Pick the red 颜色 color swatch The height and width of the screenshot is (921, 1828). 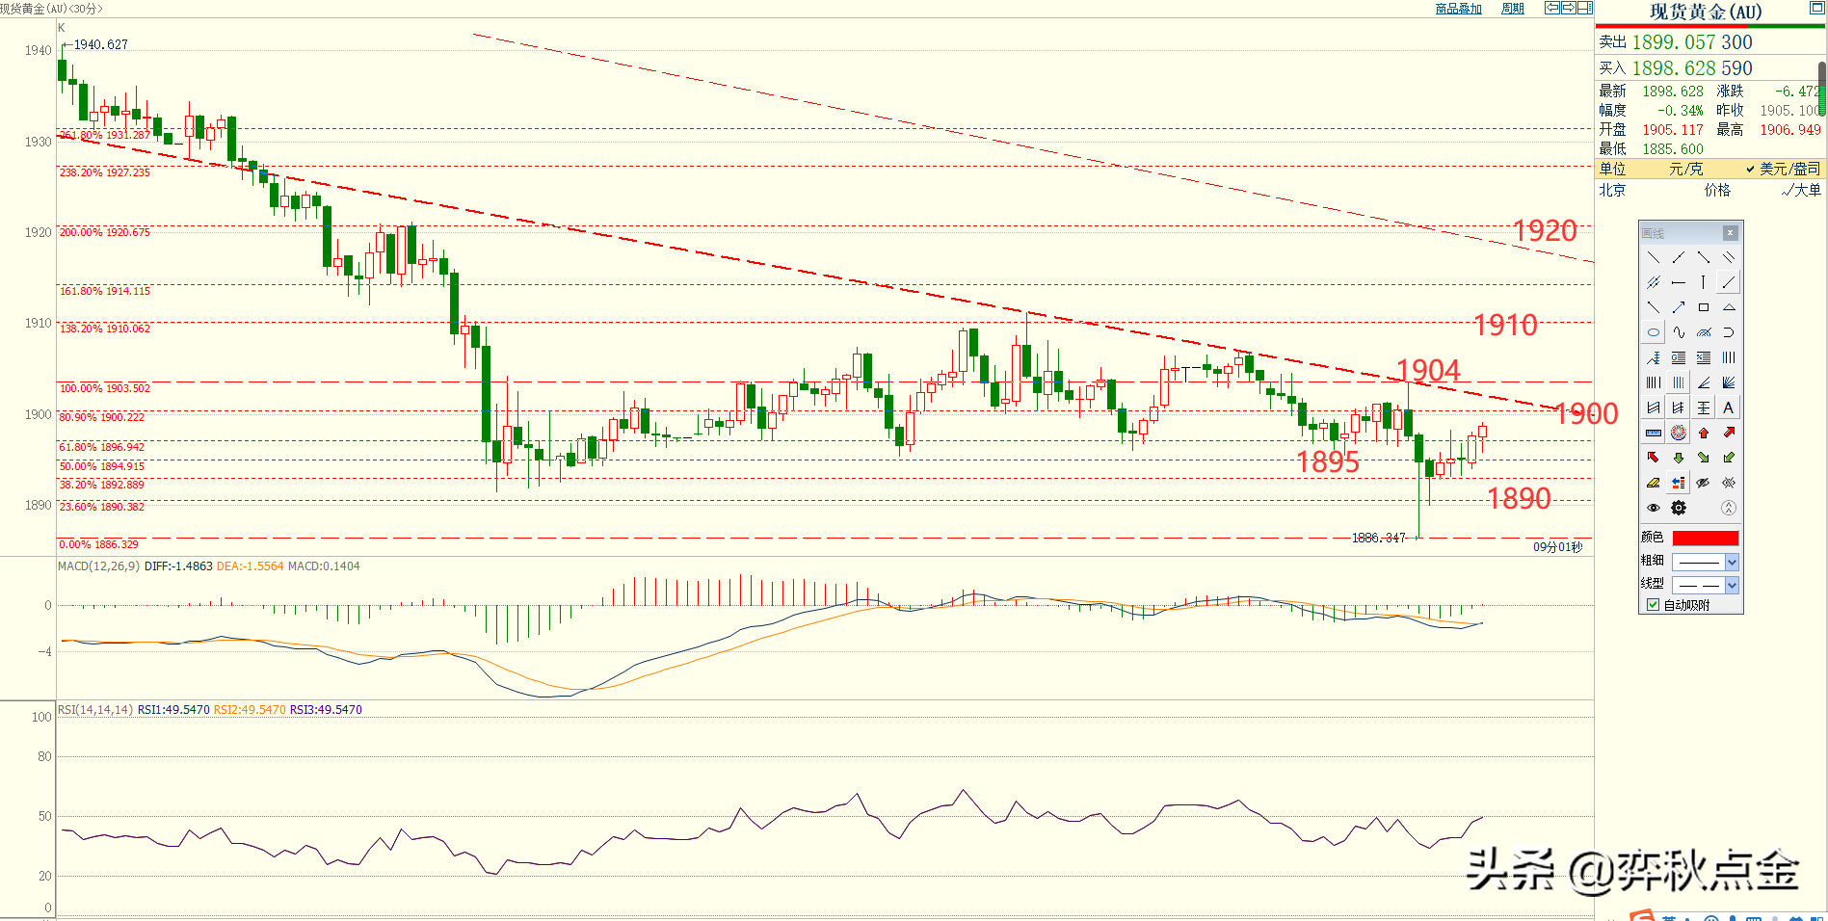click(1706, 538)
